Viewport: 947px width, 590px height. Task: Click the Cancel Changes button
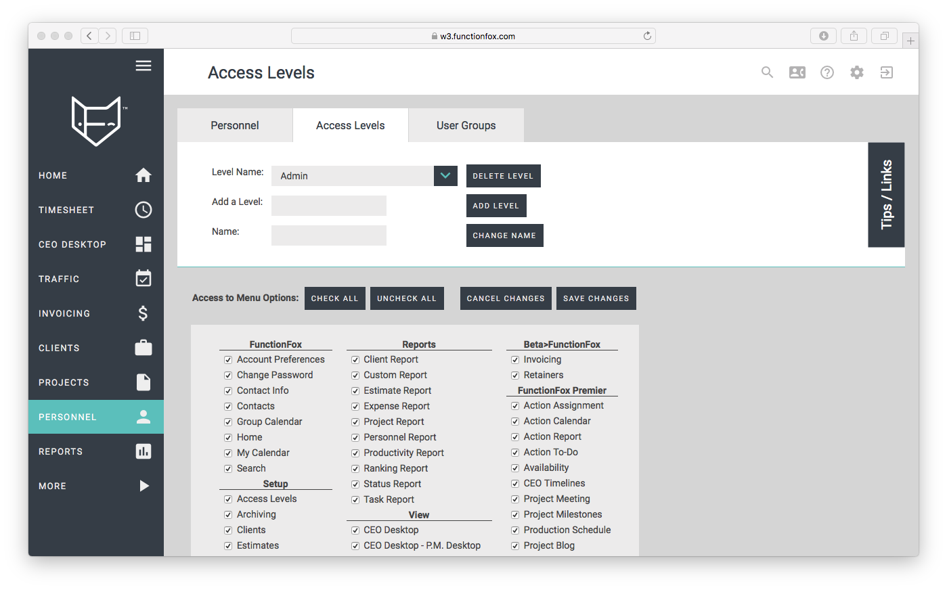tap(506, 298)
